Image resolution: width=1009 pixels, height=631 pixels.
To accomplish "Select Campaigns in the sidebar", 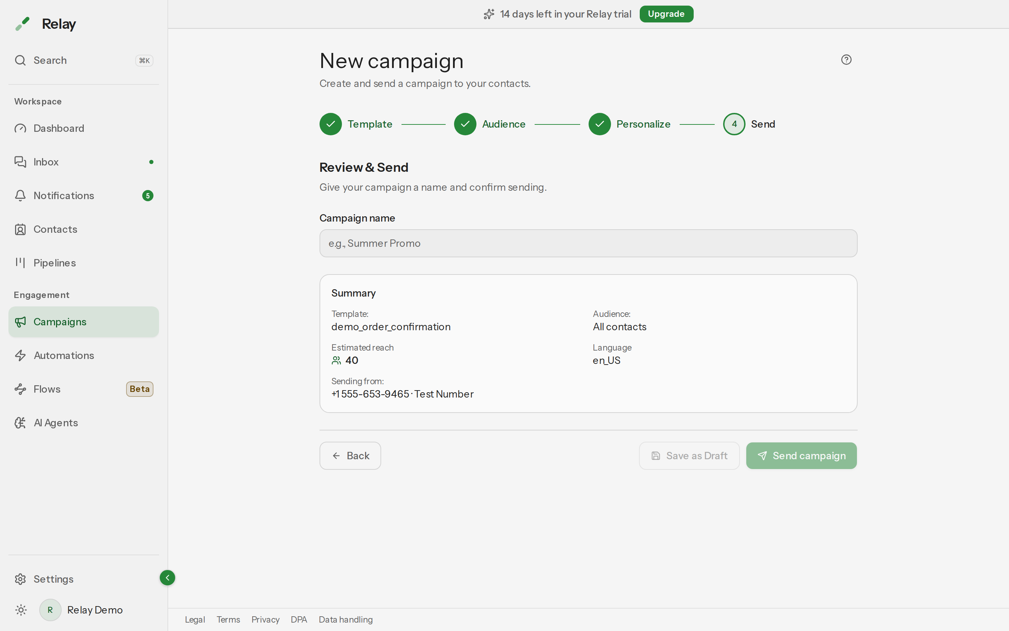I will pos(83,322).
